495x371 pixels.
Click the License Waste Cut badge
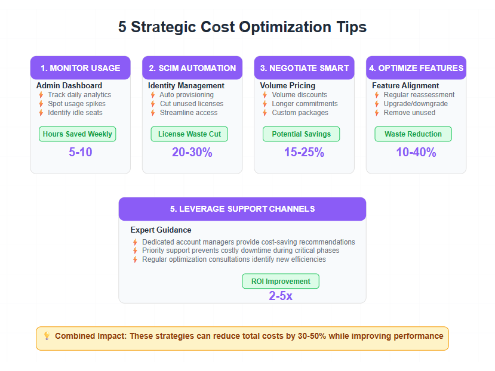click(189, 134)
